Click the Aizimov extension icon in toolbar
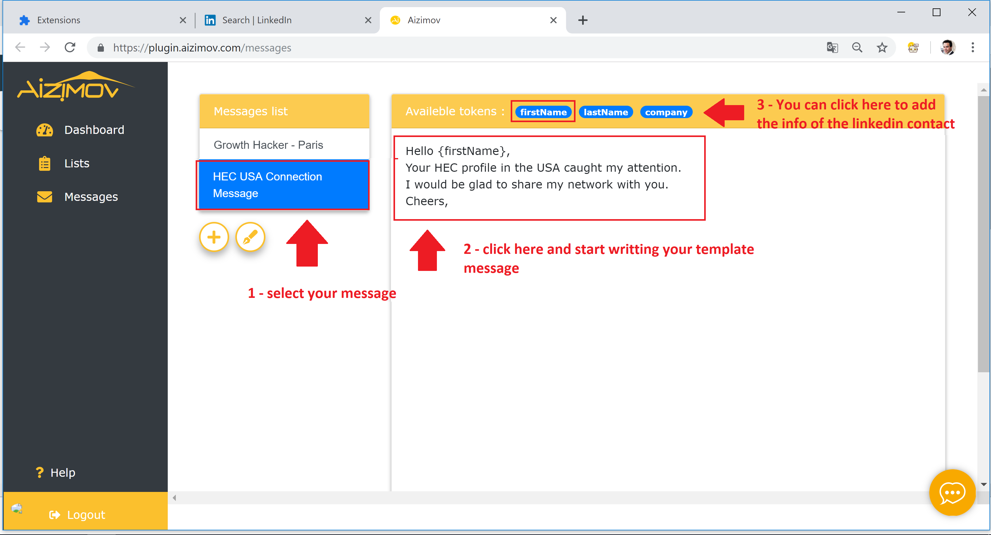991x535 pixels. [913, 48]
